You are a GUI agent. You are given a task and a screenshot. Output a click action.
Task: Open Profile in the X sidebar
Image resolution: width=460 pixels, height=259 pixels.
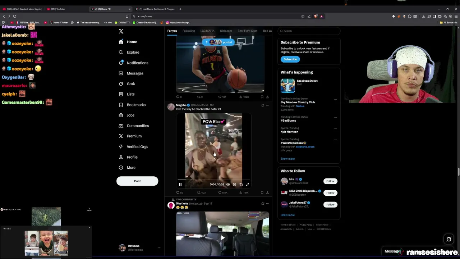(128, 157)
